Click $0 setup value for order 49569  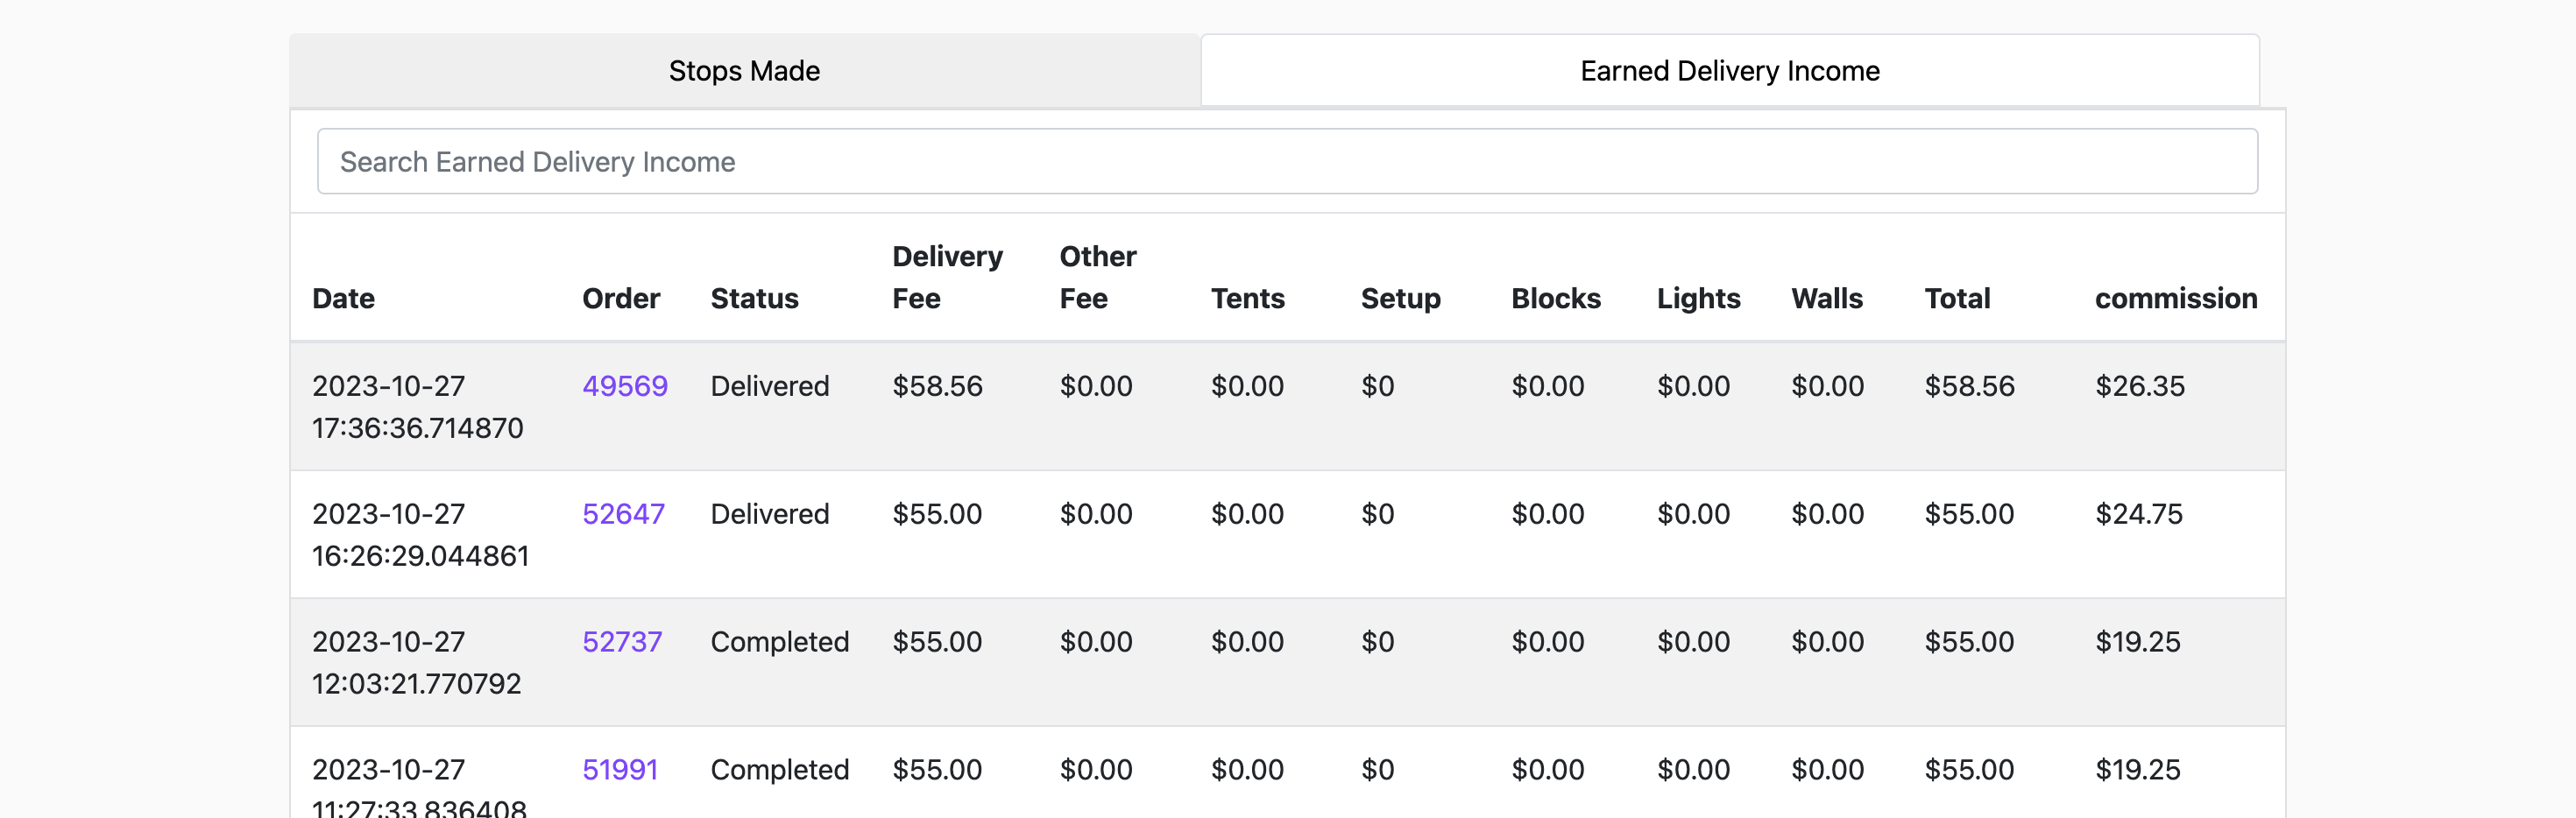[x=1377, y=386]
